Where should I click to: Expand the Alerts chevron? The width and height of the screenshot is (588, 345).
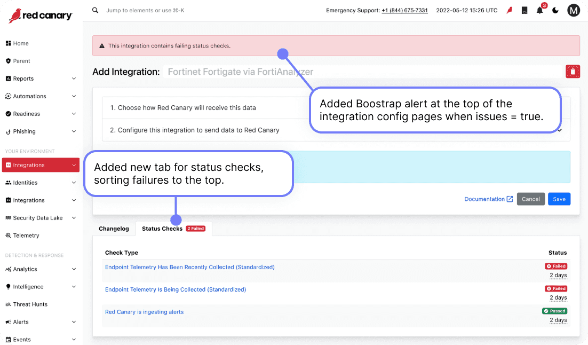click(x=74, y=322)
